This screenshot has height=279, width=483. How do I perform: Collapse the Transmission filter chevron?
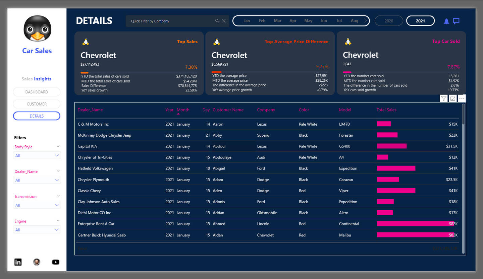(58, 196)
